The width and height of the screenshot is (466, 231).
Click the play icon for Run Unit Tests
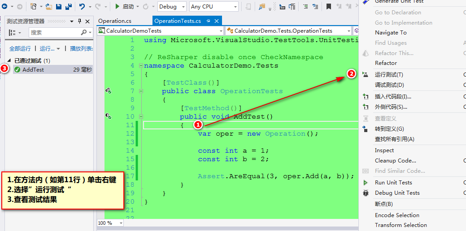366,182
